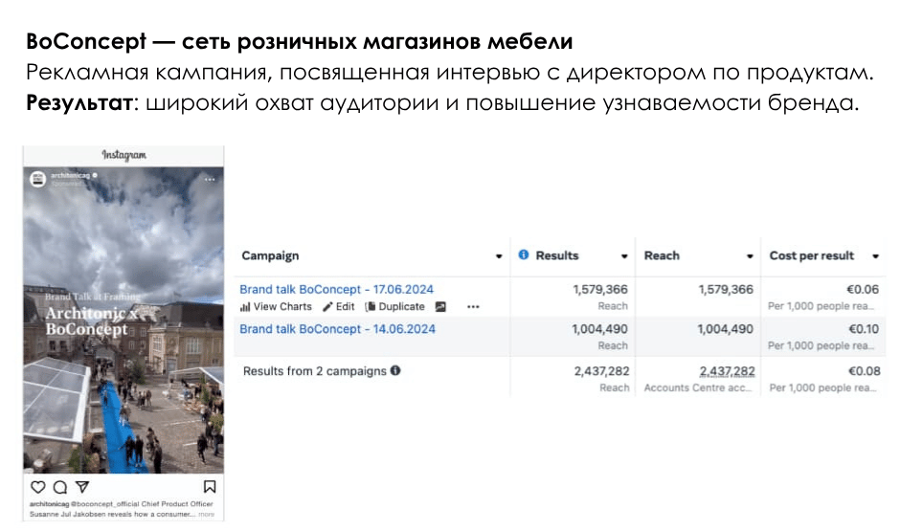Click the underlined total Reach 2,437,282

[728, 371]
